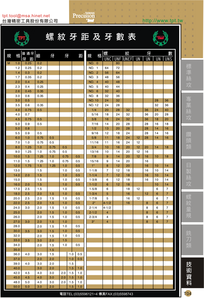Click the 35.0 metric size row

17,250
